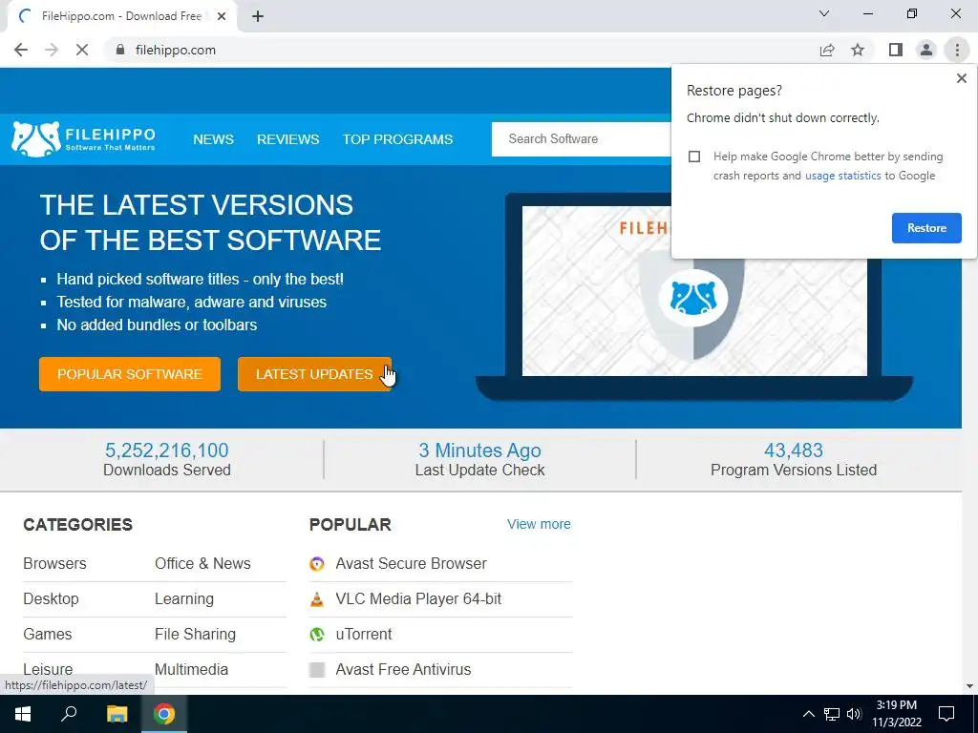Viewport: 978px width, 733px height.
Task: Click the POPULAR SOFTWARE button
Action: 130,374
